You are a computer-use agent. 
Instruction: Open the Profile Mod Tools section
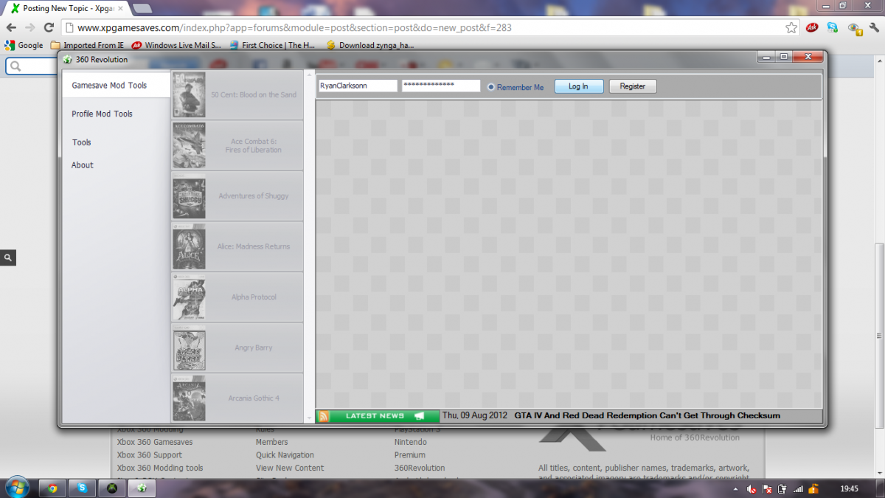102,114
